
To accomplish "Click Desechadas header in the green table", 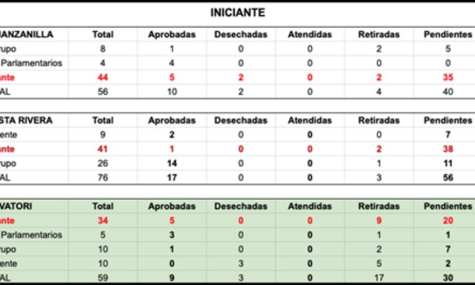I will click(x=241, y=206).
